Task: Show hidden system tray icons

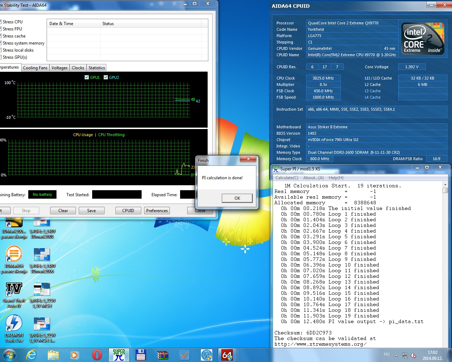Action: point(396,355)
